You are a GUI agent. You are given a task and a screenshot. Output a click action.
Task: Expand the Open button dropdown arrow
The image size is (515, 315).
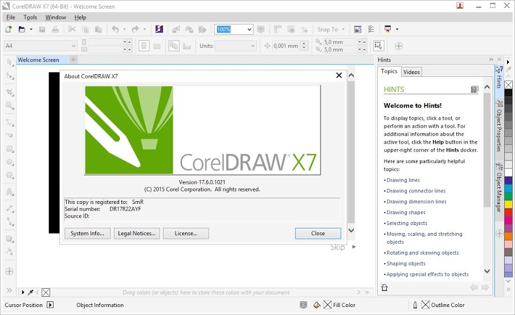[x=31, y=29]
